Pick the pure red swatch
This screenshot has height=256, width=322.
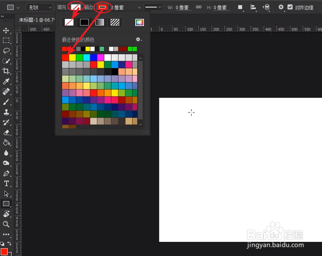tap(65, 58)
